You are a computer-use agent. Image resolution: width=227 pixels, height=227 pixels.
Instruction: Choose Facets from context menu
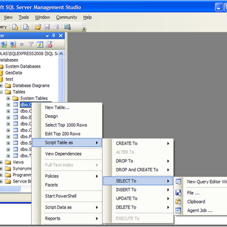pos(51,185)
